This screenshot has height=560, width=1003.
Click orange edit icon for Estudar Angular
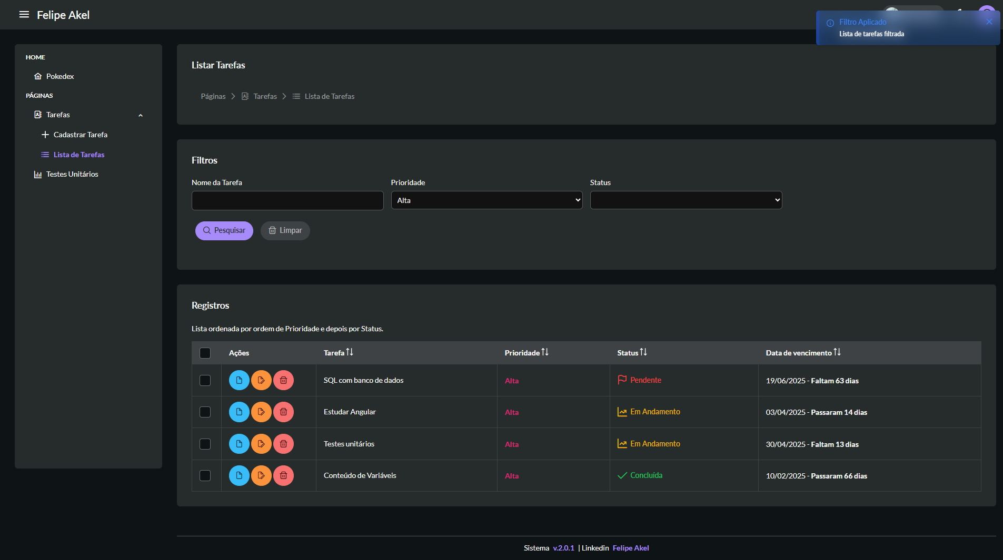click(x=261, y=412)
